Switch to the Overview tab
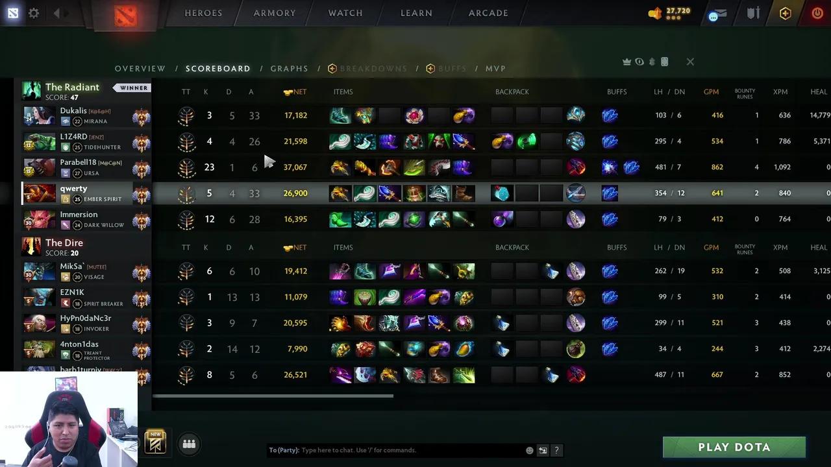The image size is (831, 467). pos(140,68)
